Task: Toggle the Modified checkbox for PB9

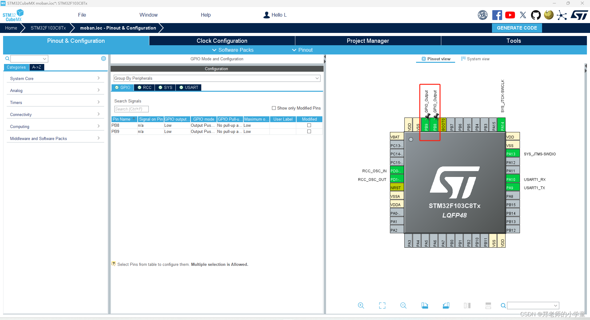Action: (x=309, y=131)
